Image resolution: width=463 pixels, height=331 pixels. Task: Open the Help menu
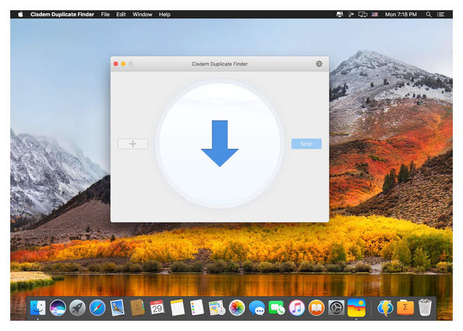[x=165, y=14]
